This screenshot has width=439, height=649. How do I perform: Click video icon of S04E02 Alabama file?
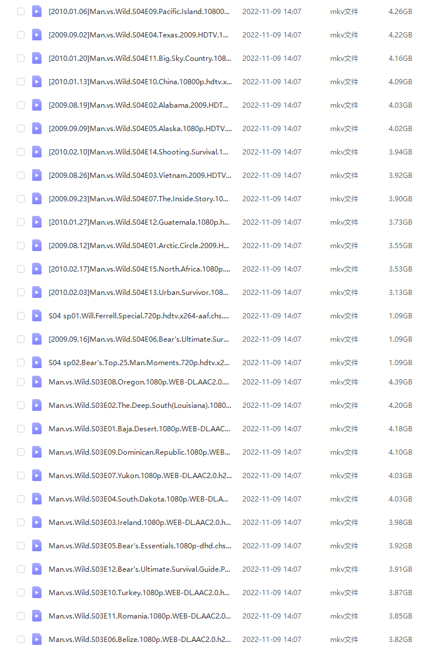coord(37,105)
